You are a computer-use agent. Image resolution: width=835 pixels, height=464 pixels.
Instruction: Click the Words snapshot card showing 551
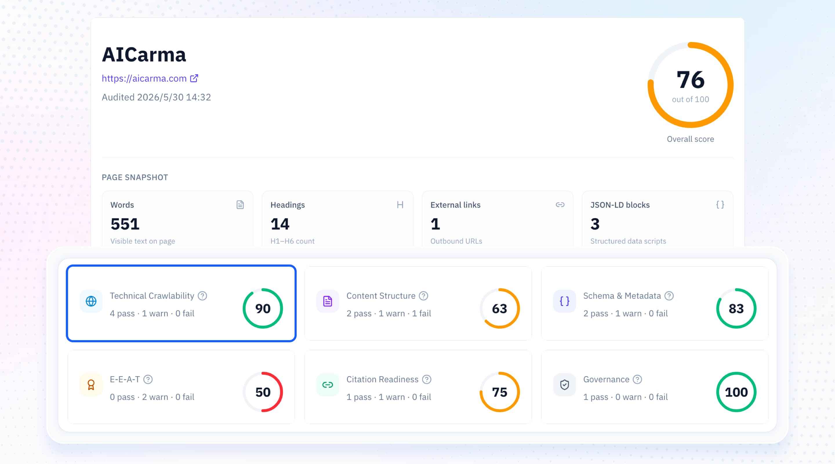pyautogui.click(x=178, y=220)
